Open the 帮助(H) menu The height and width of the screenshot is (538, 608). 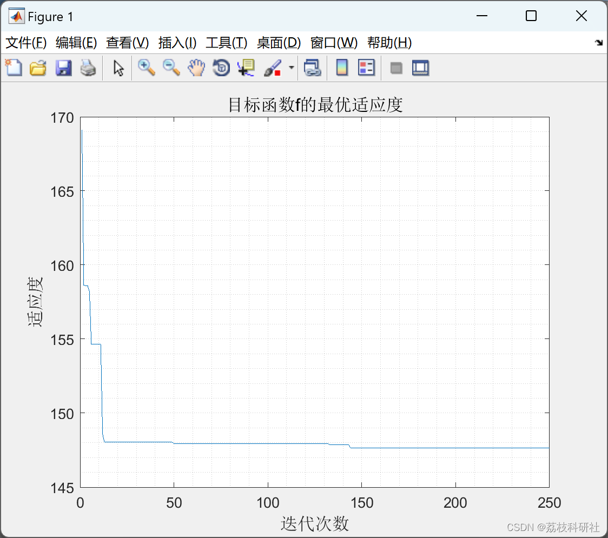[x=389, y=43]
